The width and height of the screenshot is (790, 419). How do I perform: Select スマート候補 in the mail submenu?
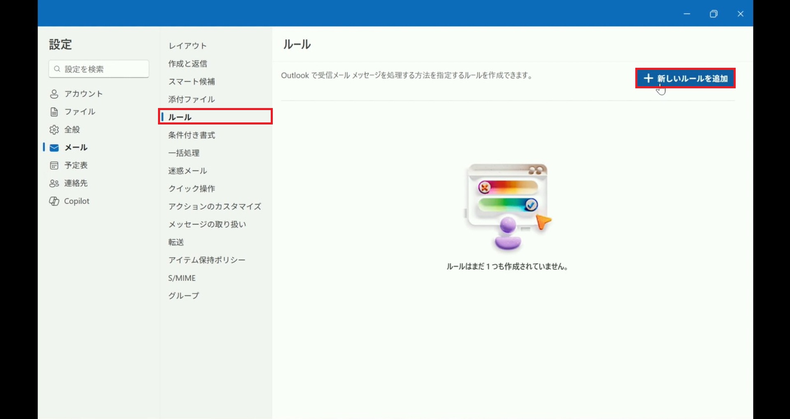pos(191,81)
